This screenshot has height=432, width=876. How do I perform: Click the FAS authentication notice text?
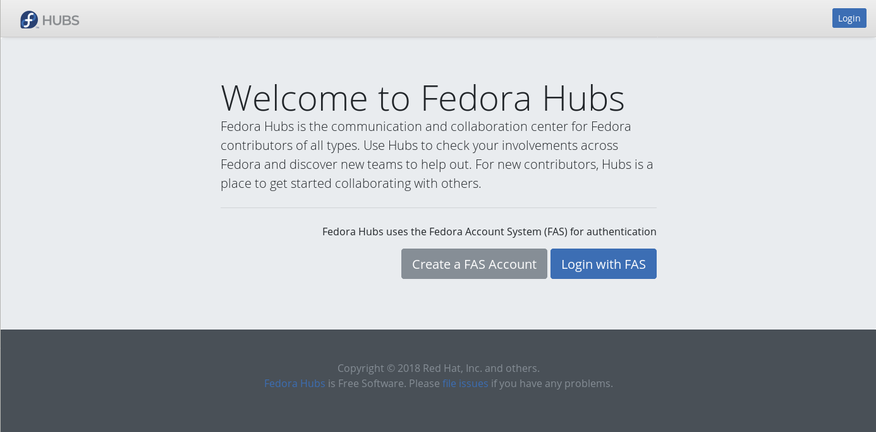(x=489, y=231)
